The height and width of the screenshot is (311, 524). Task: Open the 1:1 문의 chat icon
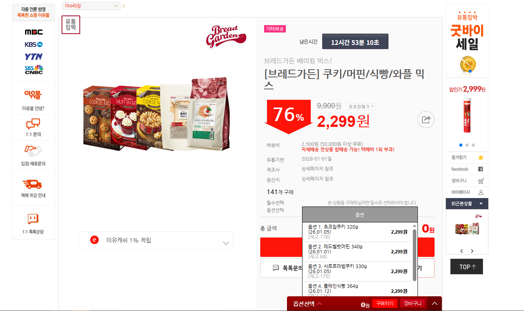click(33, 124)
